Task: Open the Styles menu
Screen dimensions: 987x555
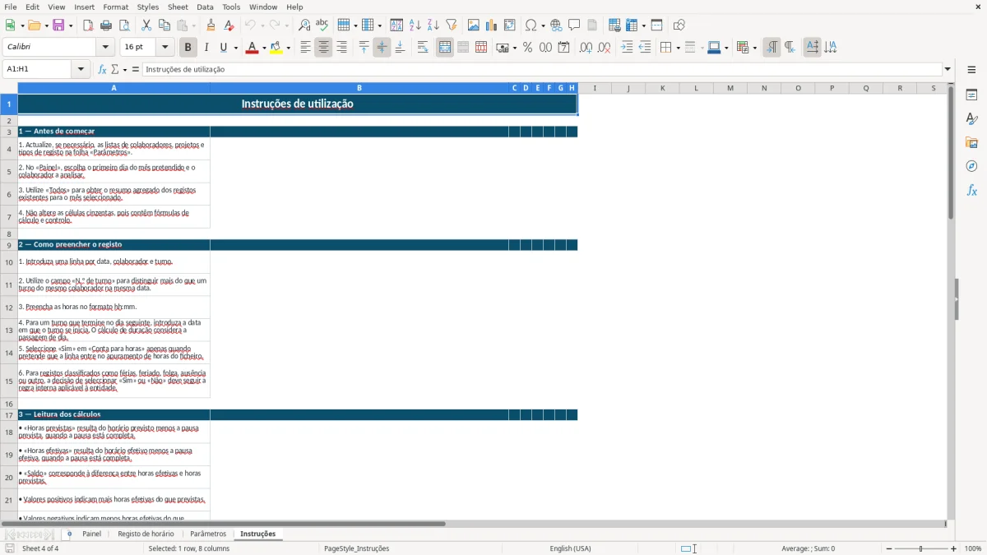Action: pyautogui.click(x=148, y=7)
